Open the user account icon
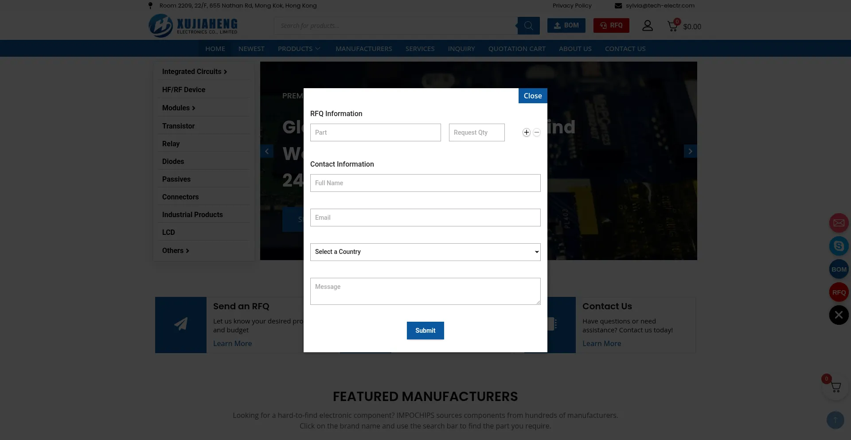851x440 pixels. 648,26
